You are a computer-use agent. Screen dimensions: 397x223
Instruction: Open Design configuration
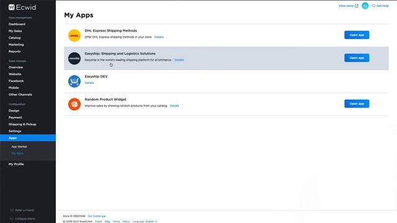point(14,111)
